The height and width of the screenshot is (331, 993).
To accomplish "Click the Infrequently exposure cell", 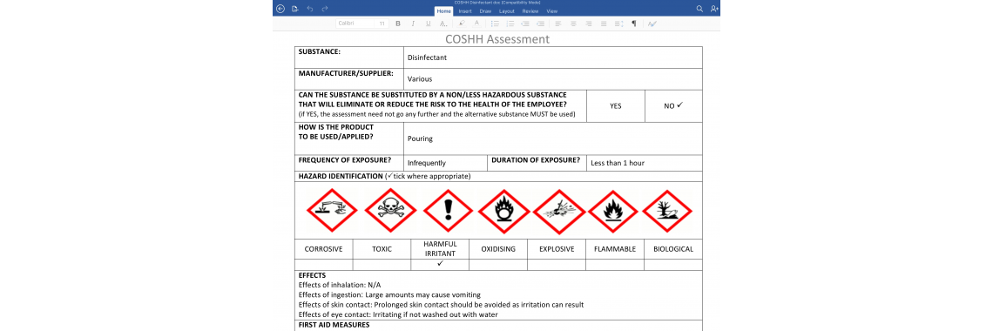I will pos(445,163).
